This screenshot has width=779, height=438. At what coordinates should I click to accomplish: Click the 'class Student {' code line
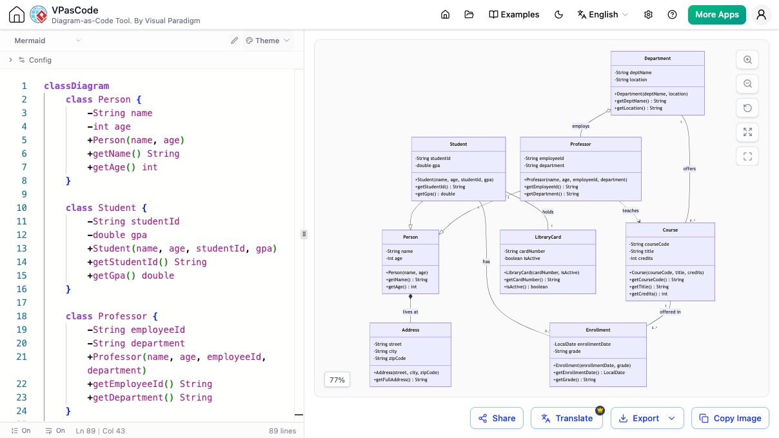106,208
